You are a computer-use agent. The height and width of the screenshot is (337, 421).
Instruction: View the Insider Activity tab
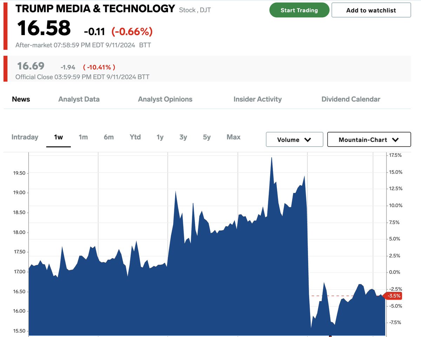pos(258,99)
